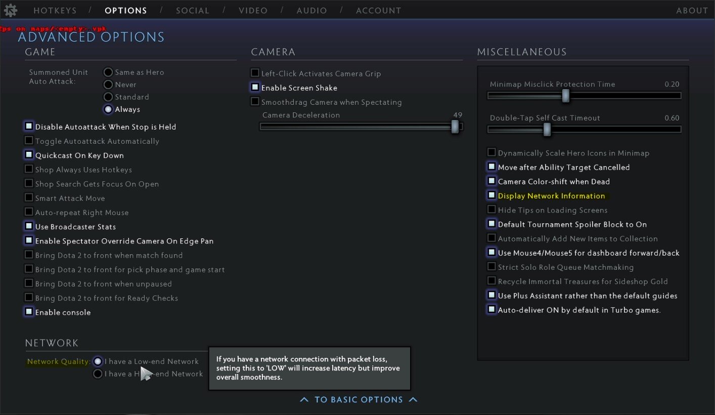Click the Minimap Misclick Protection Time slider handle
This screenshot has height=415, width=715.
(x=566, y=96)
